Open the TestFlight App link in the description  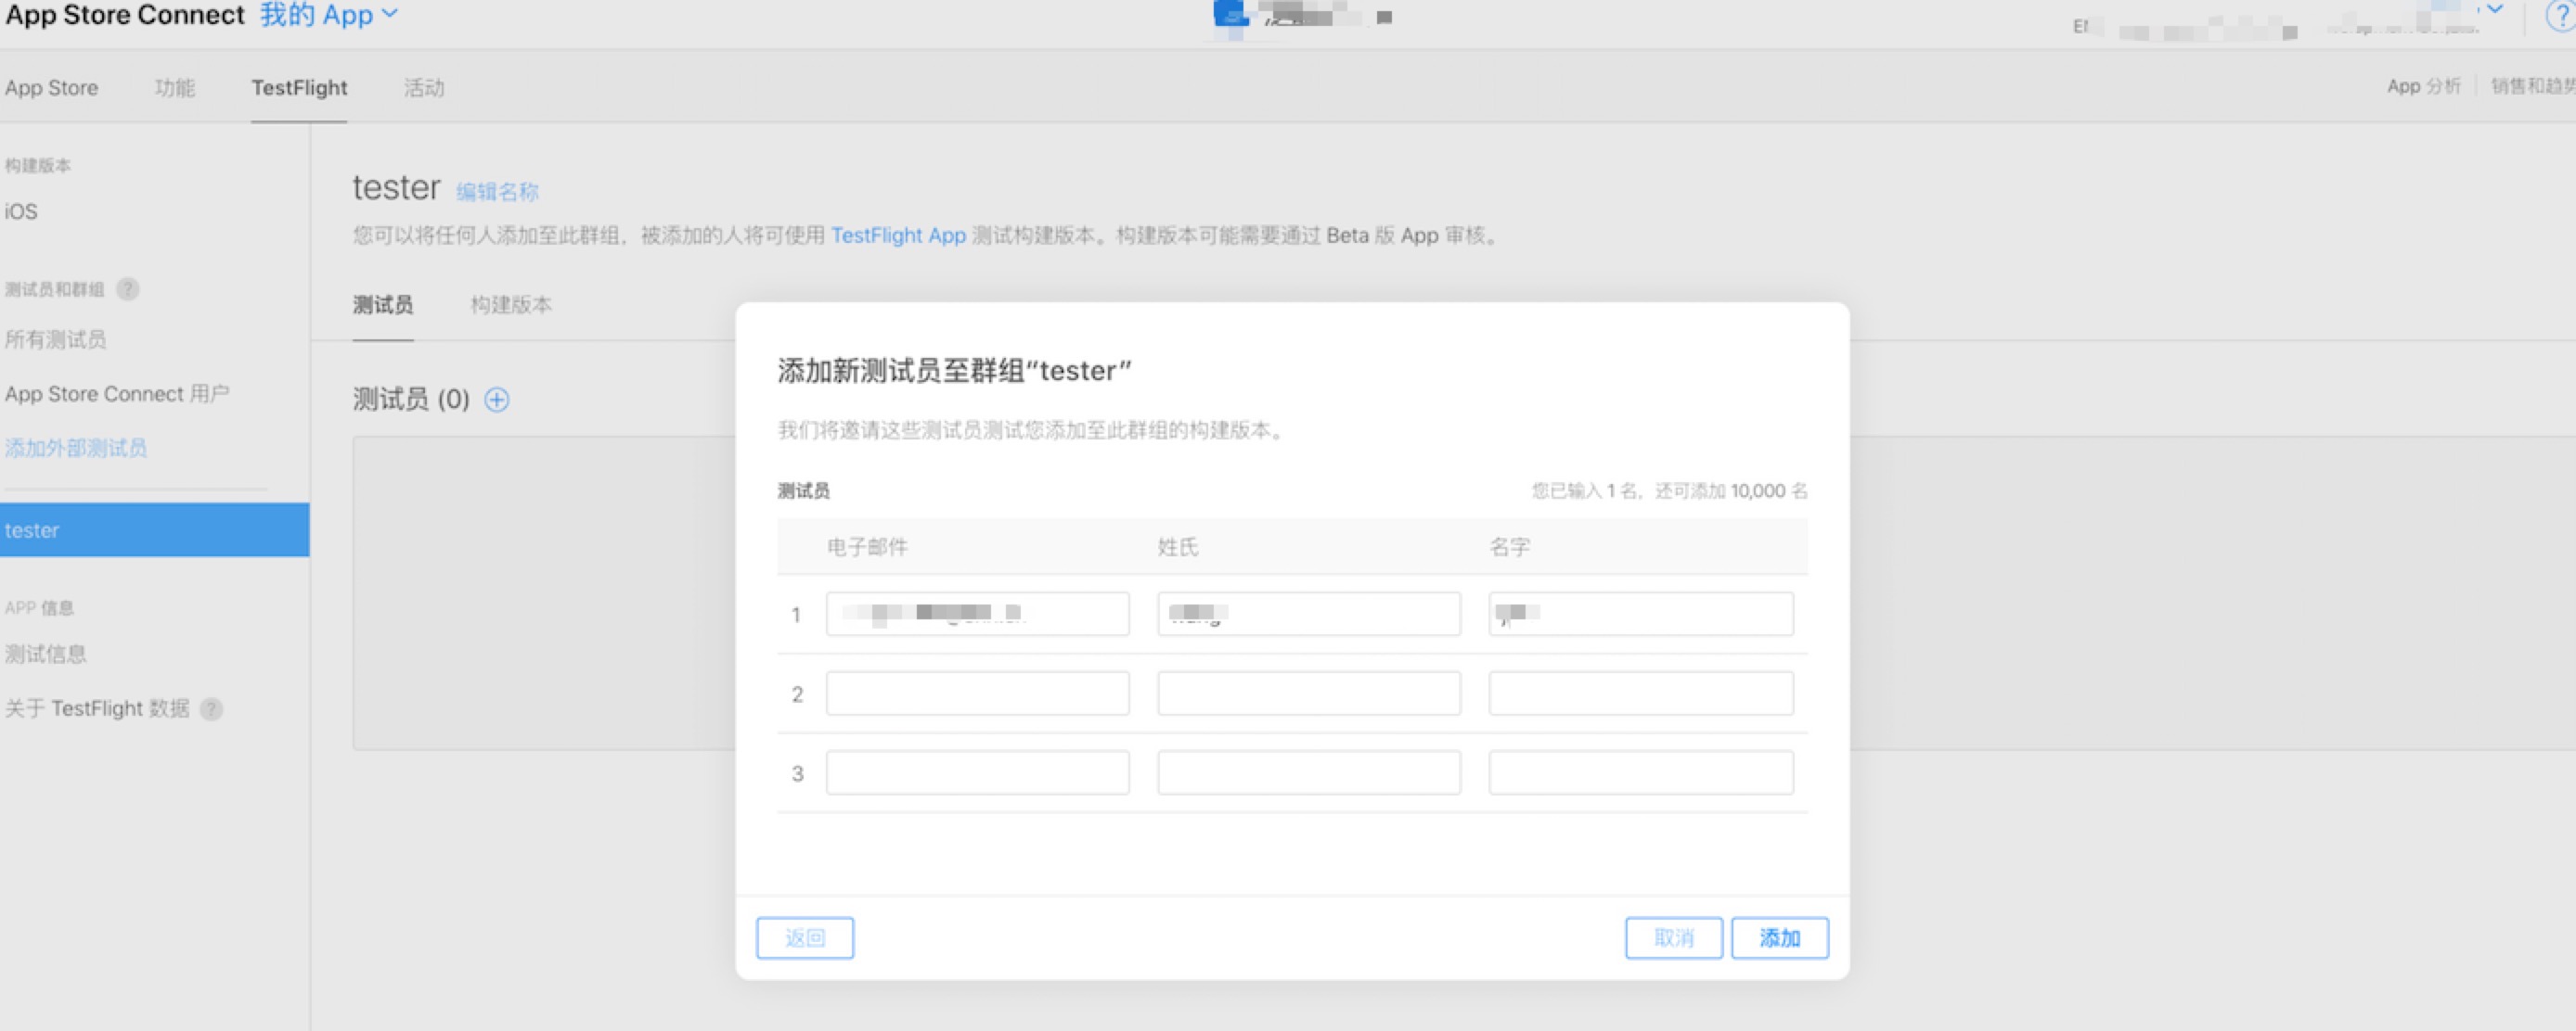click(x=898, y=235)
